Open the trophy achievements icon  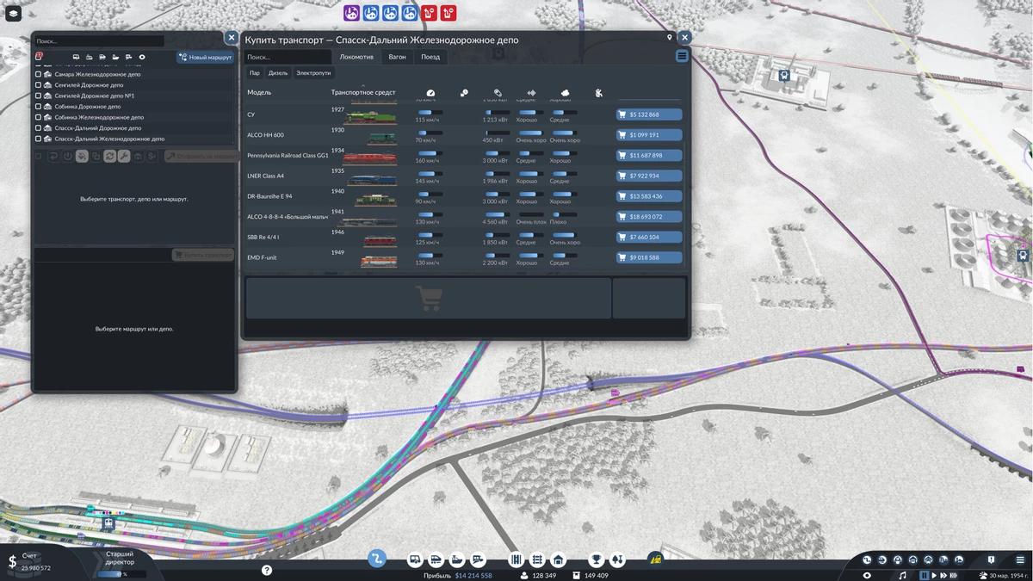(x=596, y=559)
